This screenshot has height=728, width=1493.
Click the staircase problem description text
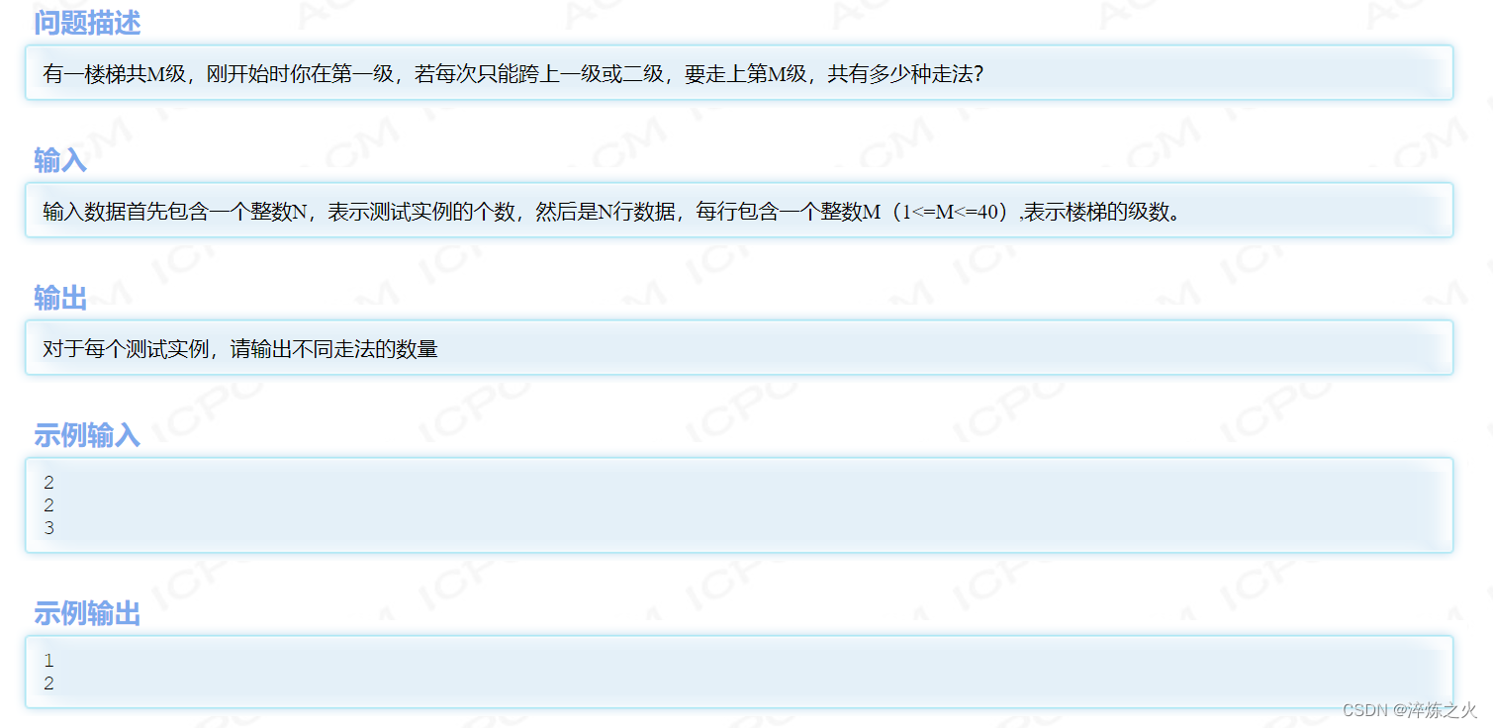(x=513, y=73)
